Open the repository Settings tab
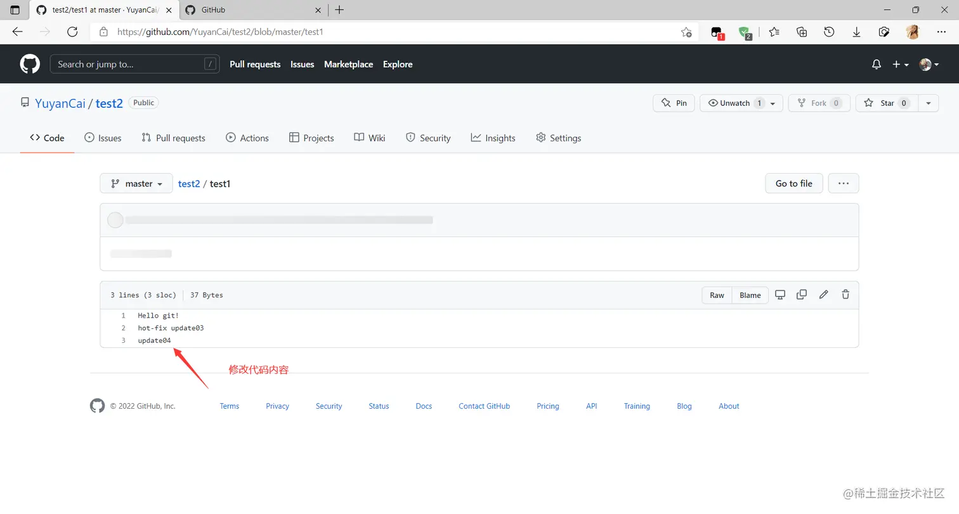The height and width of the screenshot is (514, 959). 558,138
